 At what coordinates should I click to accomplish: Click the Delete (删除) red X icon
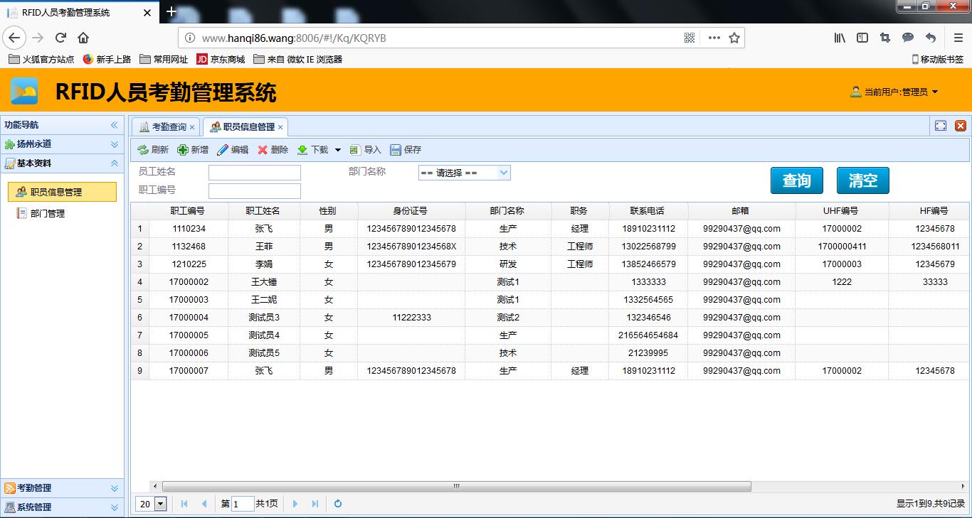pyautogui.click(x=263, y=150)
